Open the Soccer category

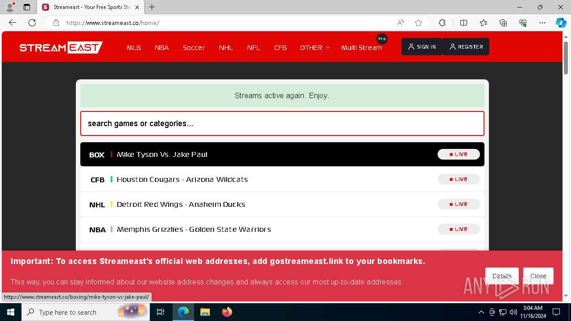click(194, 47)
